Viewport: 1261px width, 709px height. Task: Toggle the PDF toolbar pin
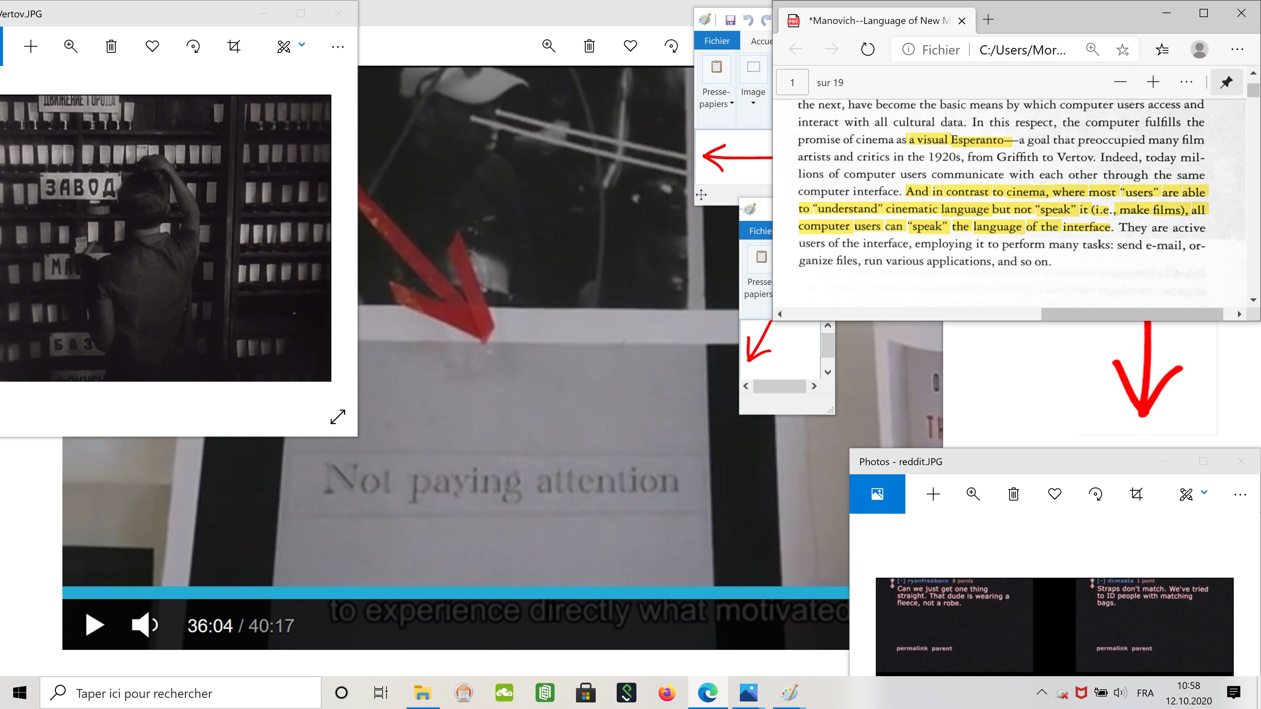coord(1226,82)
